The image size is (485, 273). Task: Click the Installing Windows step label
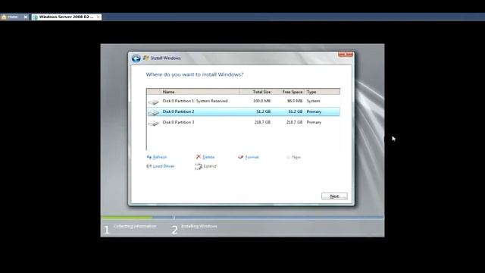[x=199, y=226]
